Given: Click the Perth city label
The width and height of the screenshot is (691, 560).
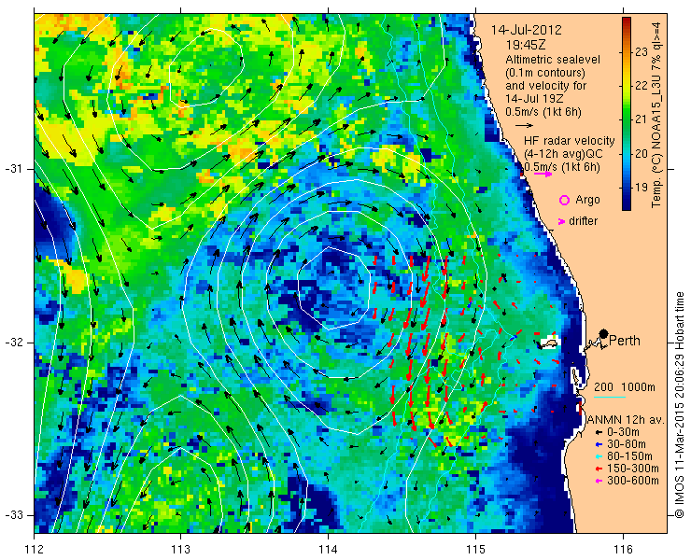Looking at the screenshot, I should coord(625,341).
